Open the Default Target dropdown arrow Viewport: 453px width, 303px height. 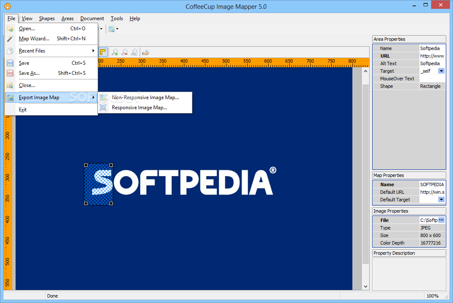pos(441,200)
